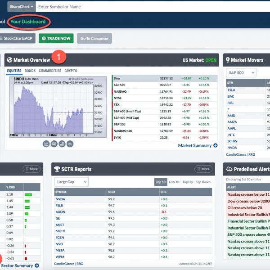Select the S&P 500 row in Market Overview
Viewport: 270px width, 270px height.
click(165, 85)
